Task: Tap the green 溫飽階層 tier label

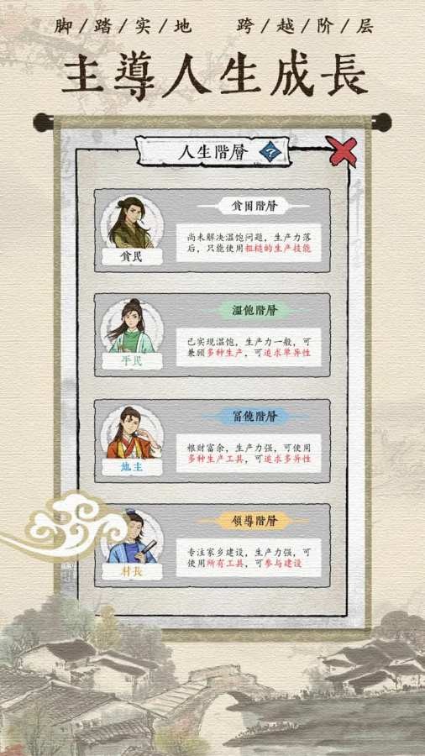Action: [254, 310]
